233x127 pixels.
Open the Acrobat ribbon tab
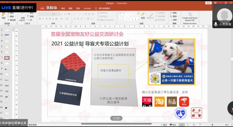click(87, 8)
